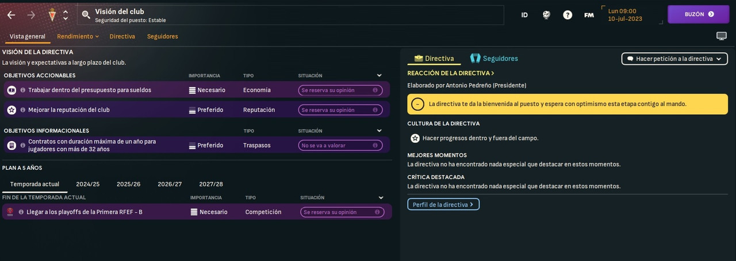Screen dimensions: 736x261
Task: Click Necesario importance bars for wage budget
Action: click(192, 90)
